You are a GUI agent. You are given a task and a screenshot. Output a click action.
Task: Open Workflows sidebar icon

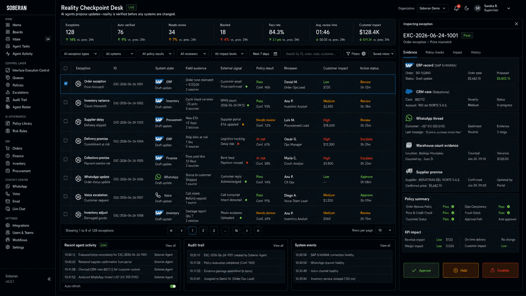coord(8,240)
